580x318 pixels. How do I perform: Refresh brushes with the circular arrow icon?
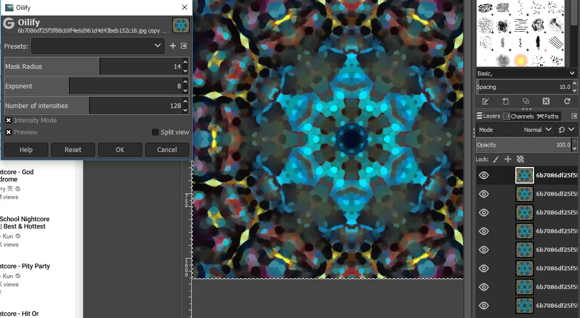(567, 101)
